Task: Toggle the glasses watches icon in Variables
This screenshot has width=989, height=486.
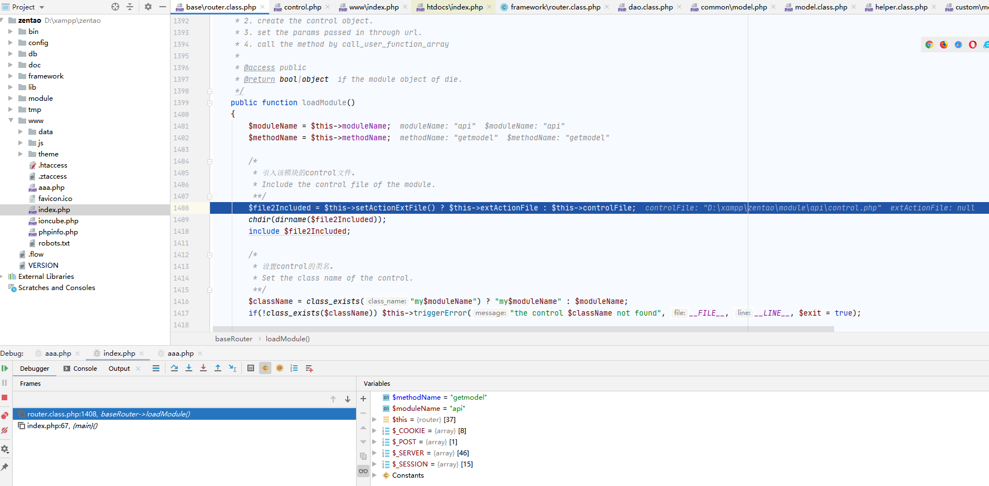Action: (363, 471)
